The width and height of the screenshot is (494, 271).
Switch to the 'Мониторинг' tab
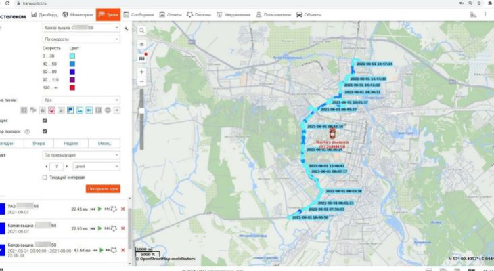78,14
